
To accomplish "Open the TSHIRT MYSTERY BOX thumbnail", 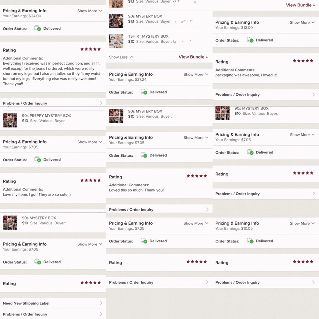I will coord(116,41).
